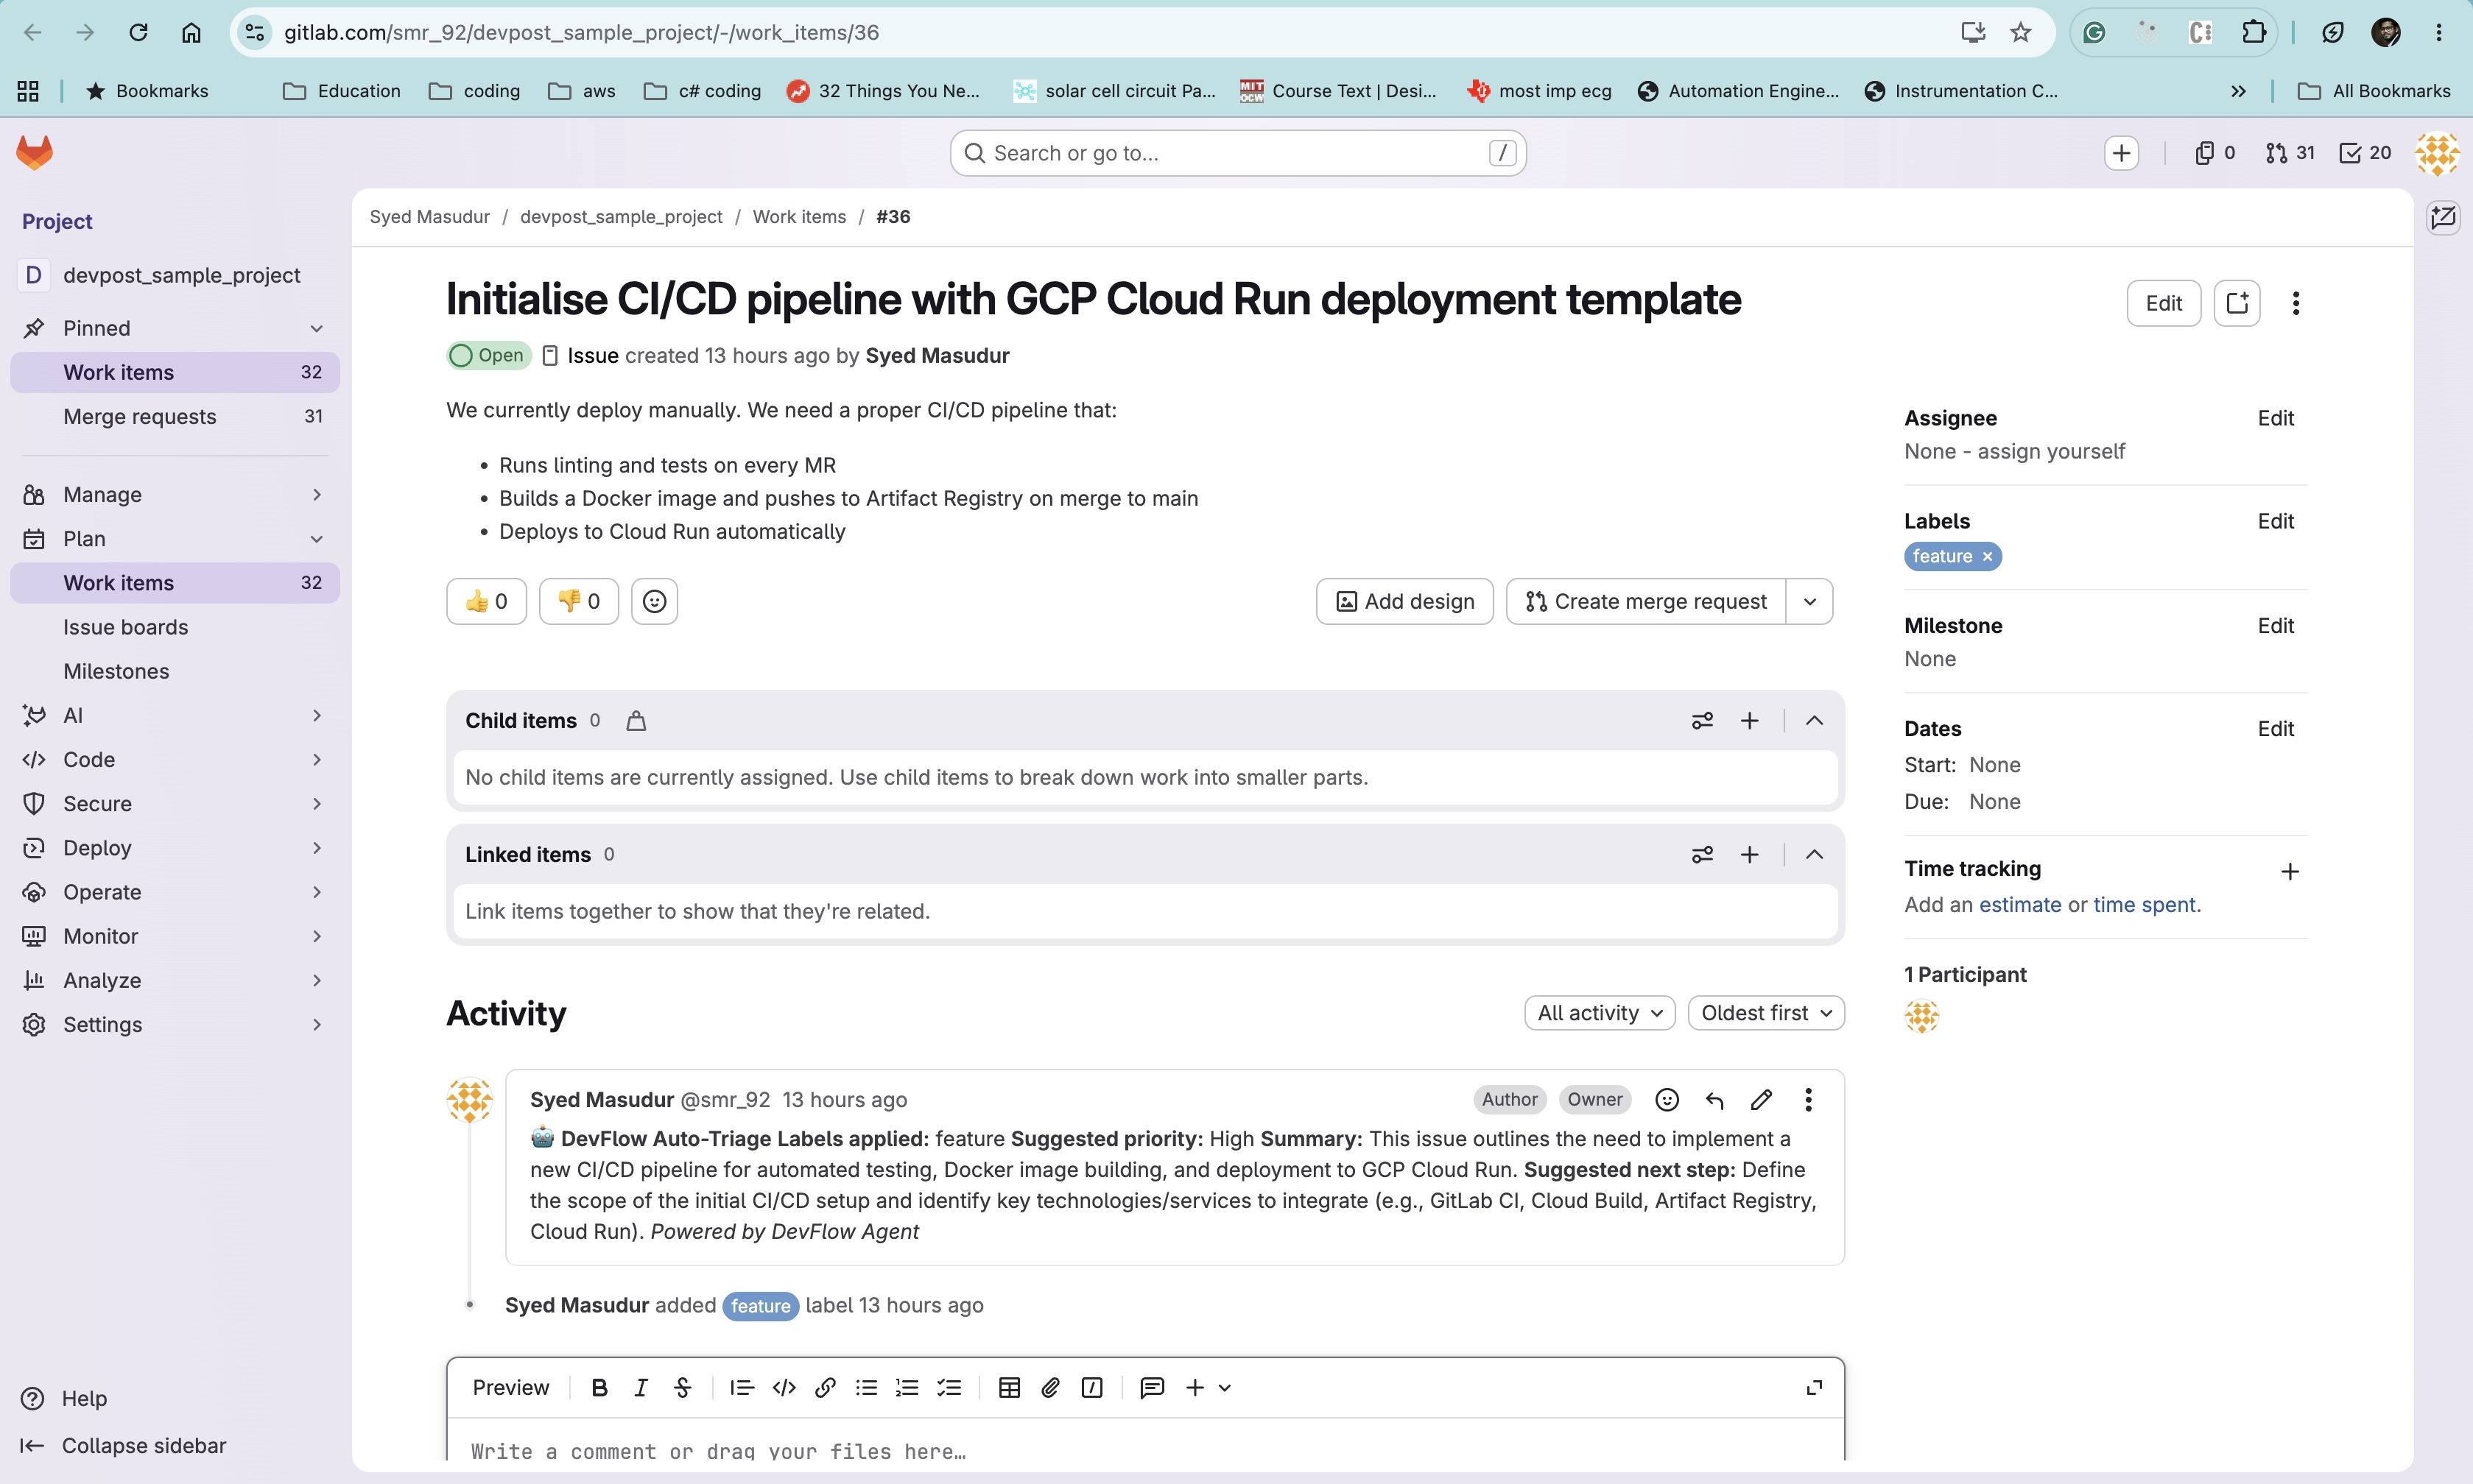
Task: Add a linked item with plus
Action: [1749, 855]
